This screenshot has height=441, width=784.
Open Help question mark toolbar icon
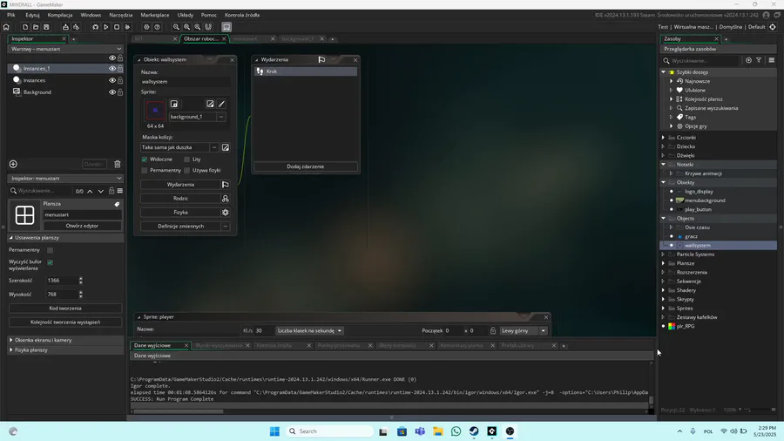pos(157,27)
